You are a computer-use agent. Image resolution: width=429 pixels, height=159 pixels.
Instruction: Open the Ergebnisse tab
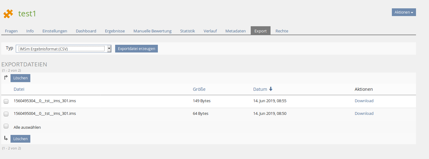pyautogui.click(x=115, y=31)
